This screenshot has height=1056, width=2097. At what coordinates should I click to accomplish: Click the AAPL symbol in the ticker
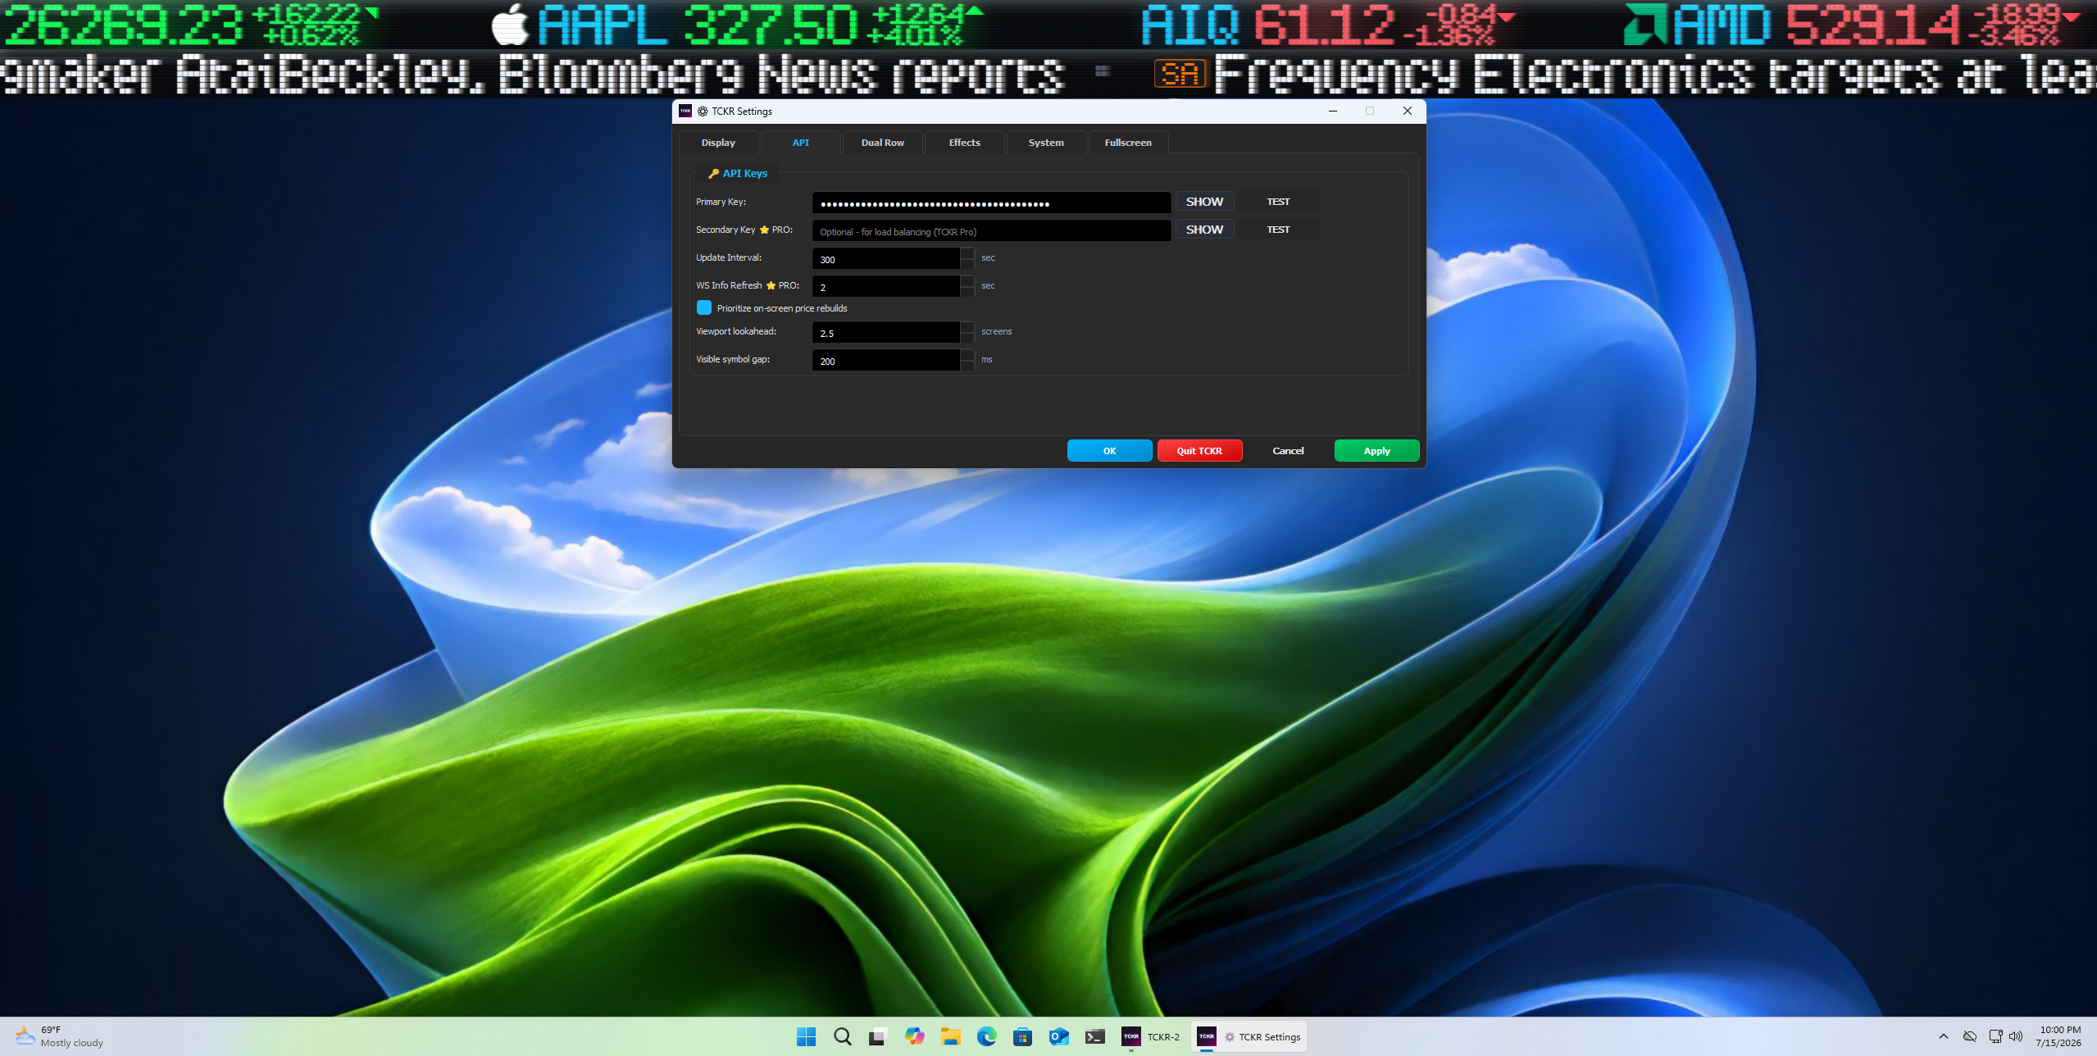coord(603,25)
